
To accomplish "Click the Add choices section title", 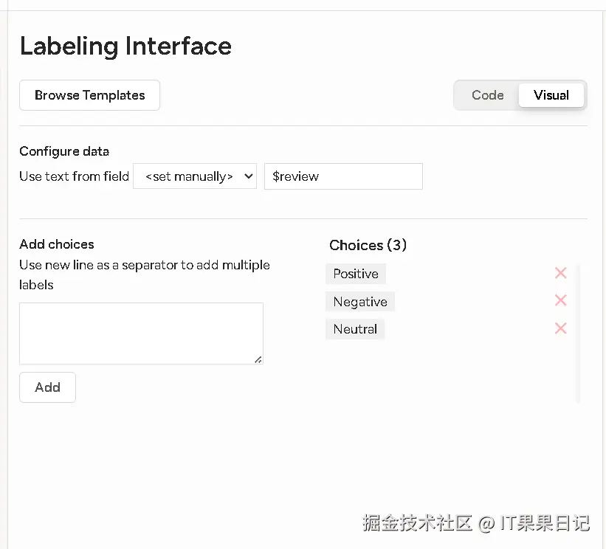I will 57,244.
